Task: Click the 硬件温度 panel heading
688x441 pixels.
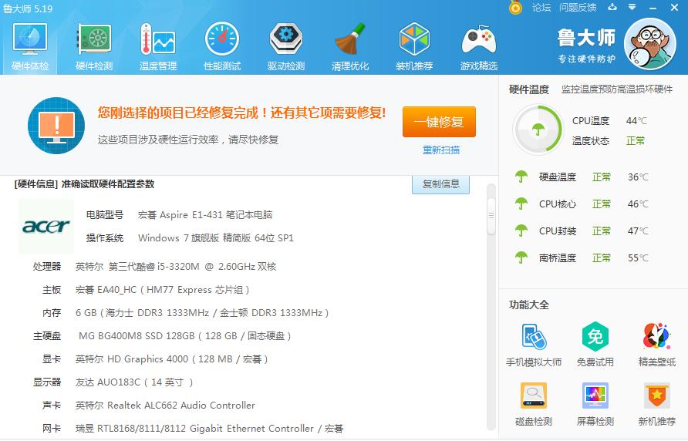Action: point(528,90)
